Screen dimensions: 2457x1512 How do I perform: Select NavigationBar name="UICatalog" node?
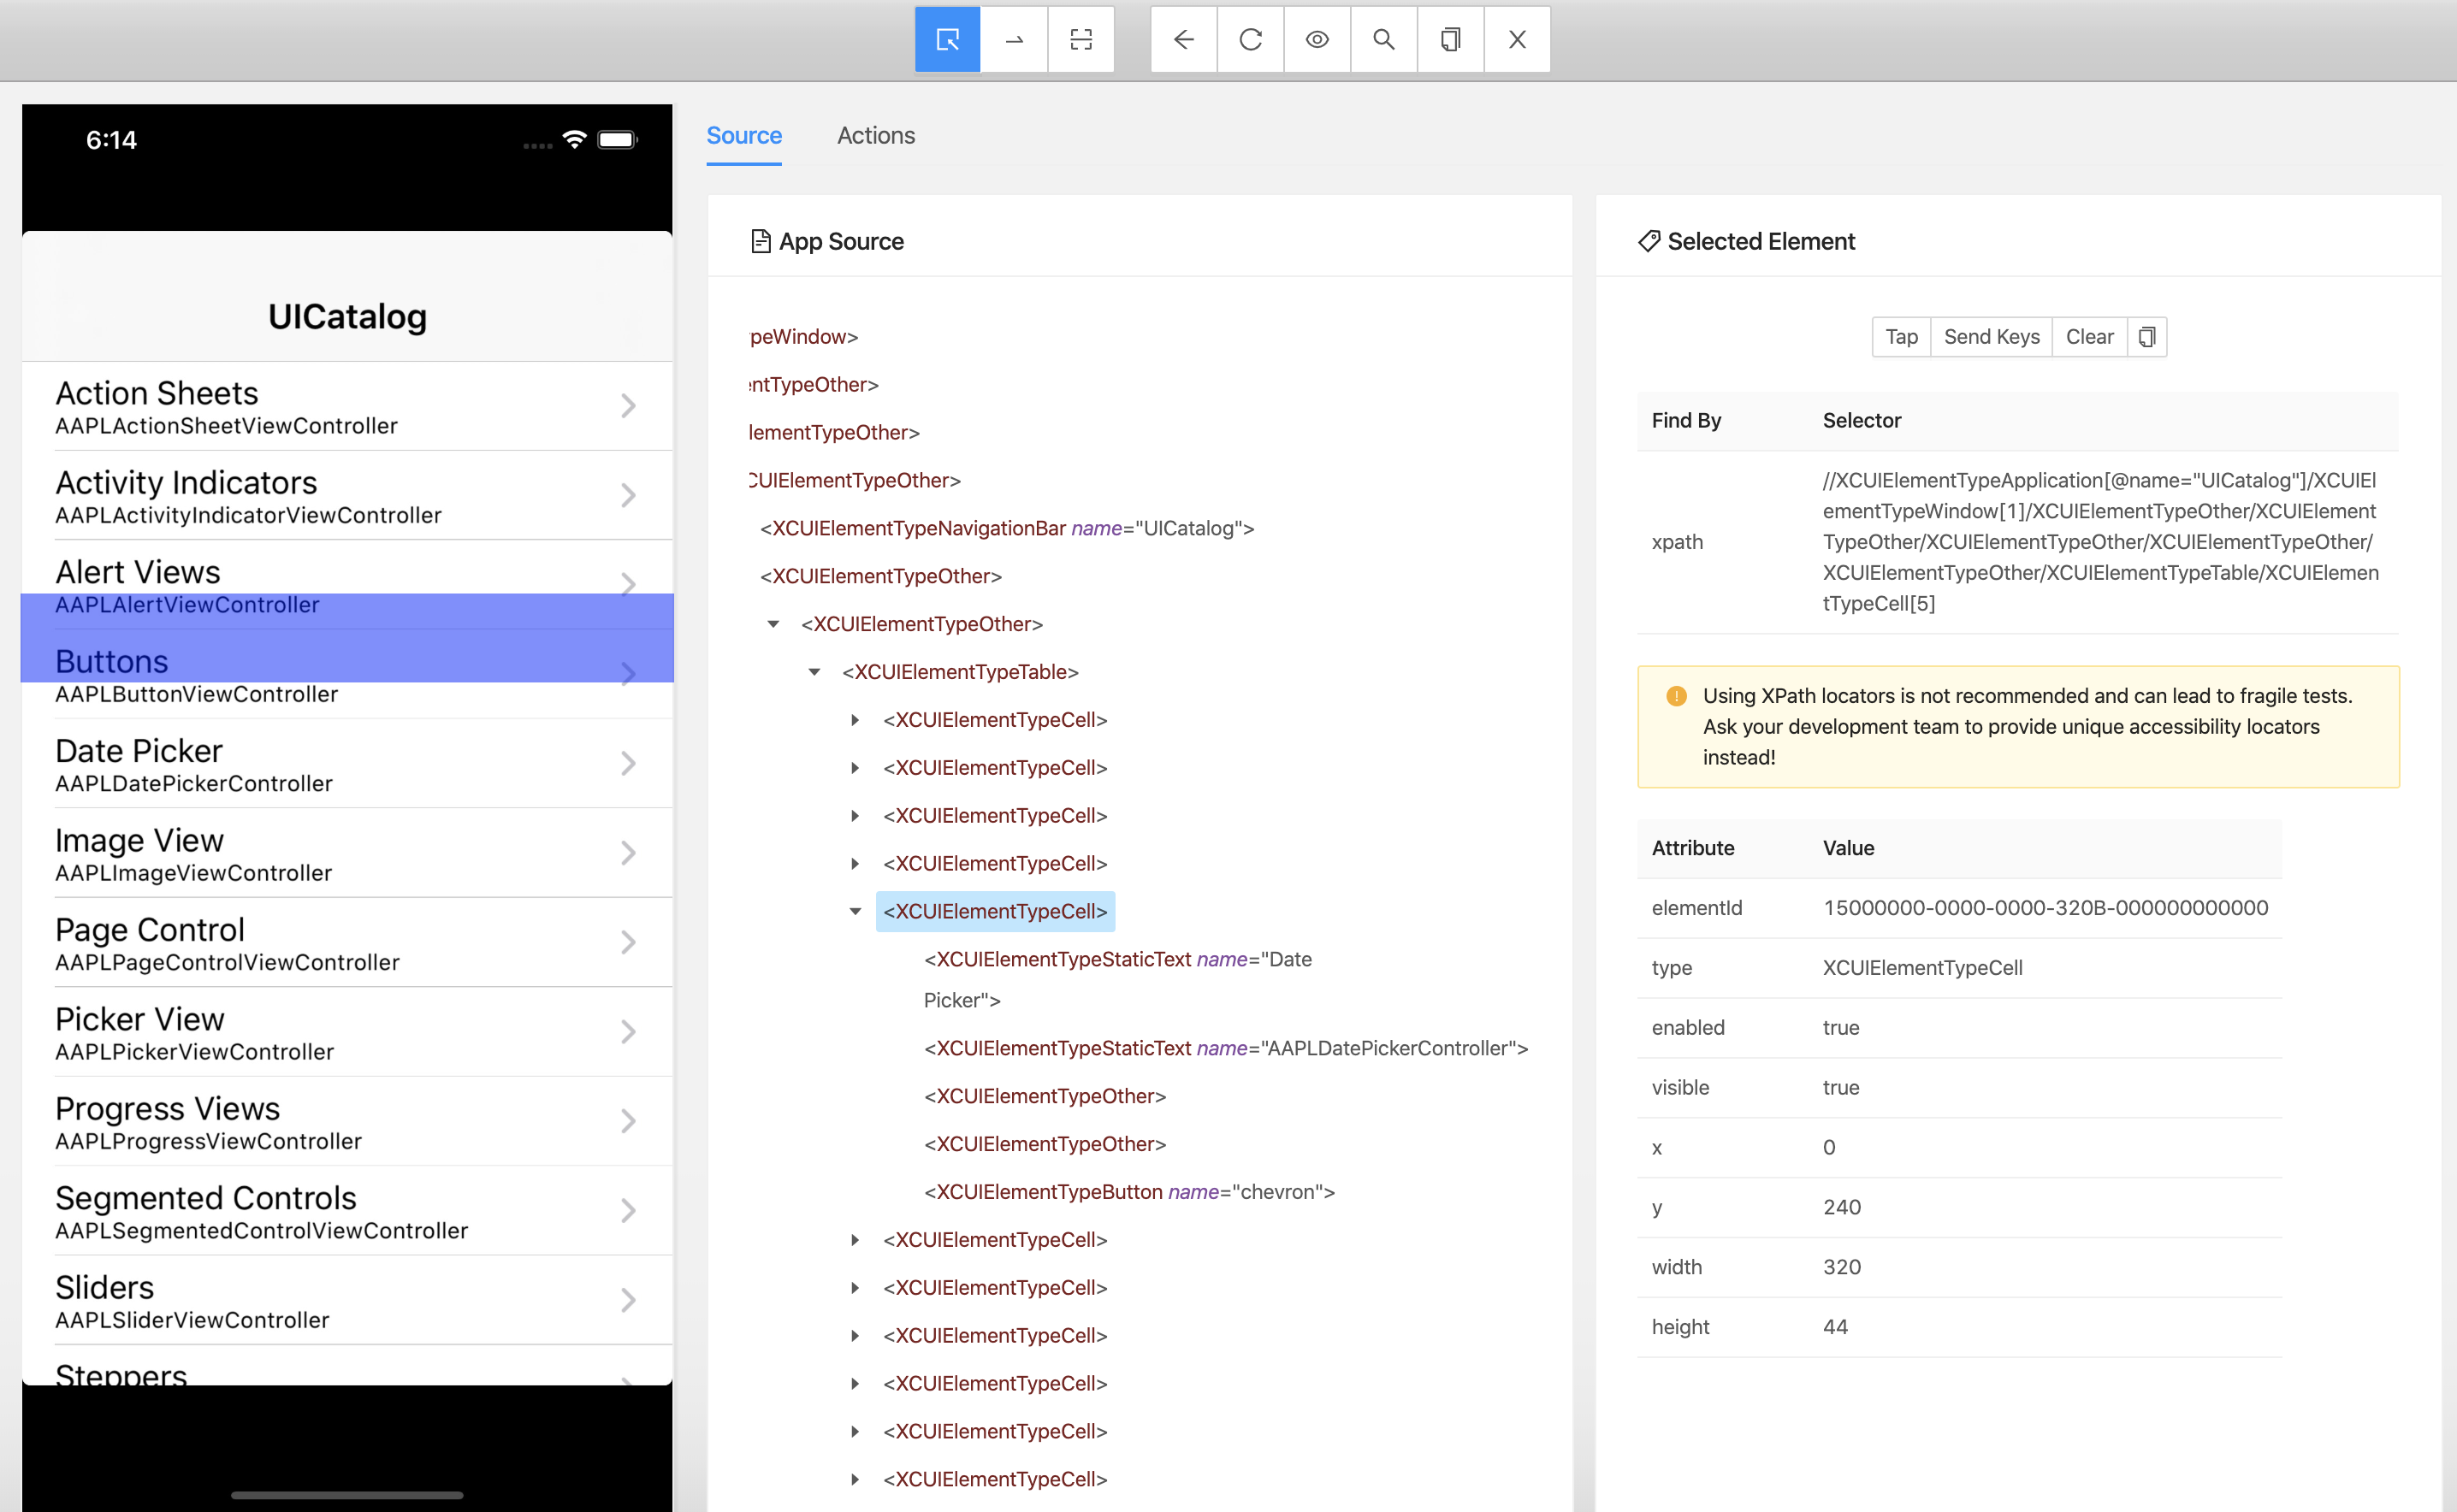[1006, 528]
